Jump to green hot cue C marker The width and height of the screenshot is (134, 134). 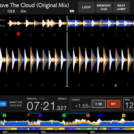(4, 115)
